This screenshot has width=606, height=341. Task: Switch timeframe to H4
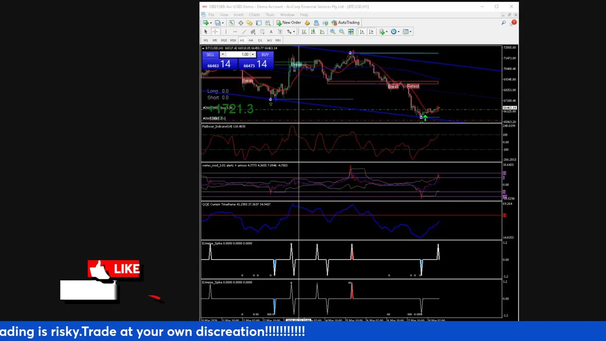(251, 40)
